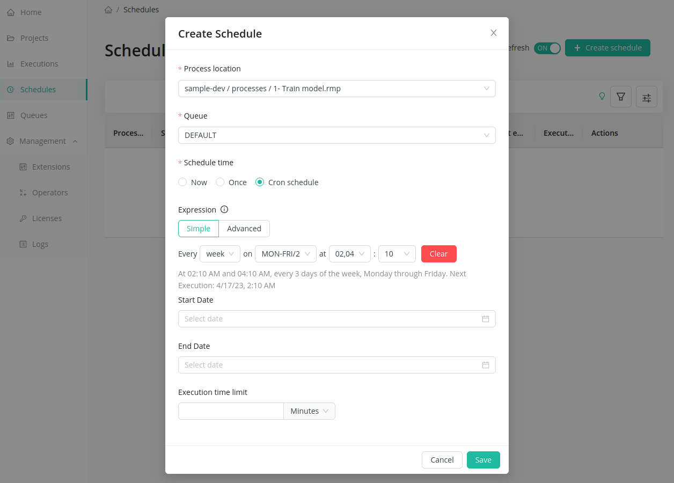
Task: Toggle the auto refresh ON switch
Action: (x=547, y=48)
